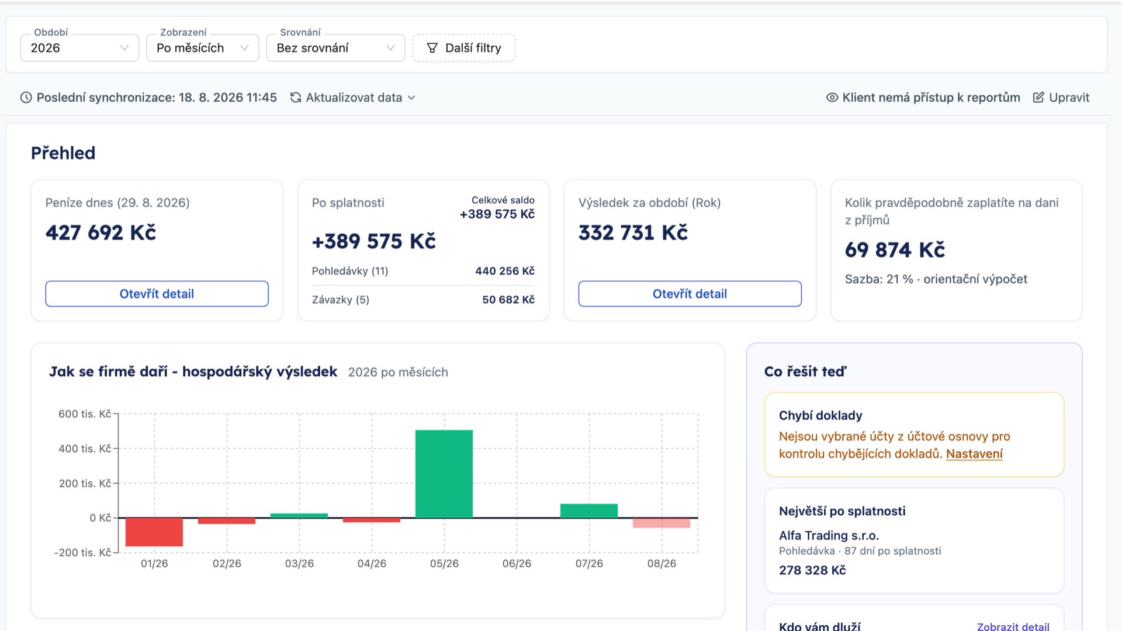
Task: Click the 04/26 red bar in chart
Action: tap(372, 520)
